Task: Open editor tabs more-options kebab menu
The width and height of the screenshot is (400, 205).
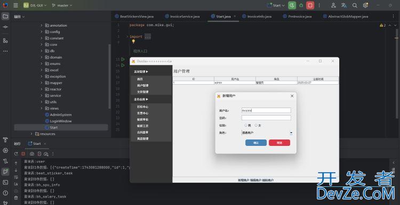Action: coord(393,16)
